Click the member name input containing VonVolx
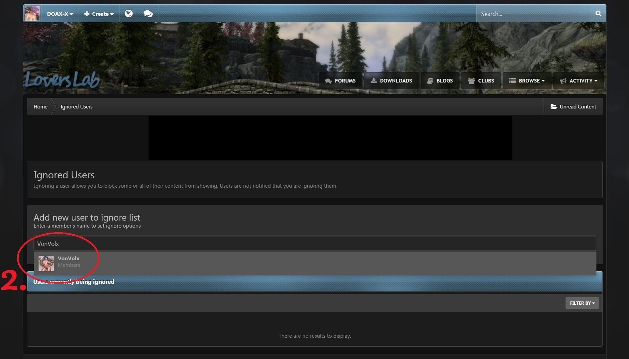Viewport: 629px width, 359px height. [315, 244]
